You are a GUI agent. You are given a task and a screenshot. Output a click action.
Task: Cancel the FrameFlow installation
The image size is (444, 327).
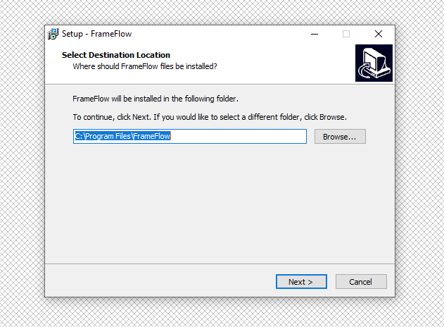click(x=360, y=282)
